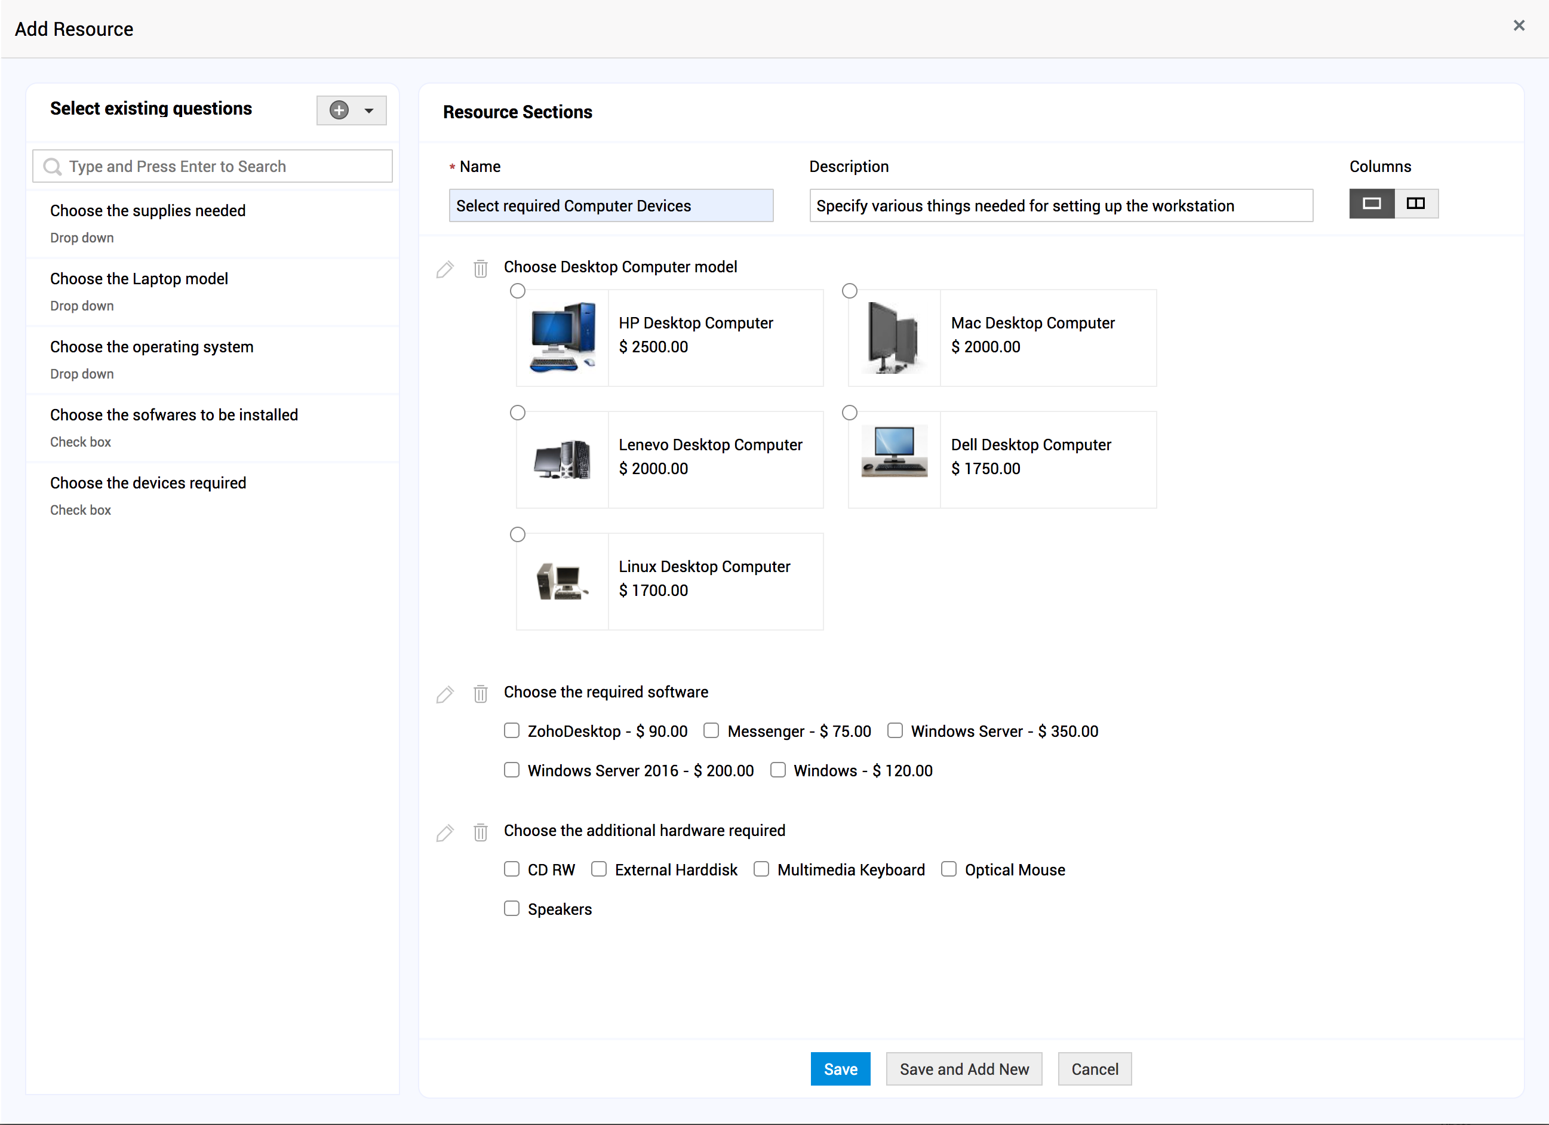Click the Resource Sections heading

[518, 112]
